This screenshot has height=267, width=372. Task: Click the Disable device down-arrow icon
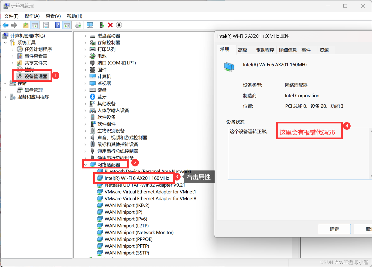click(119, 25)
